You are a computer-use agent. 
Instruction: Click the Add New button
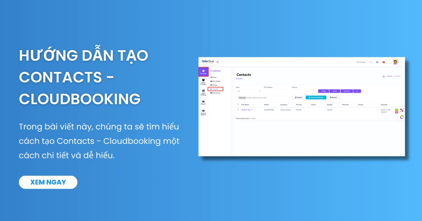346,91
